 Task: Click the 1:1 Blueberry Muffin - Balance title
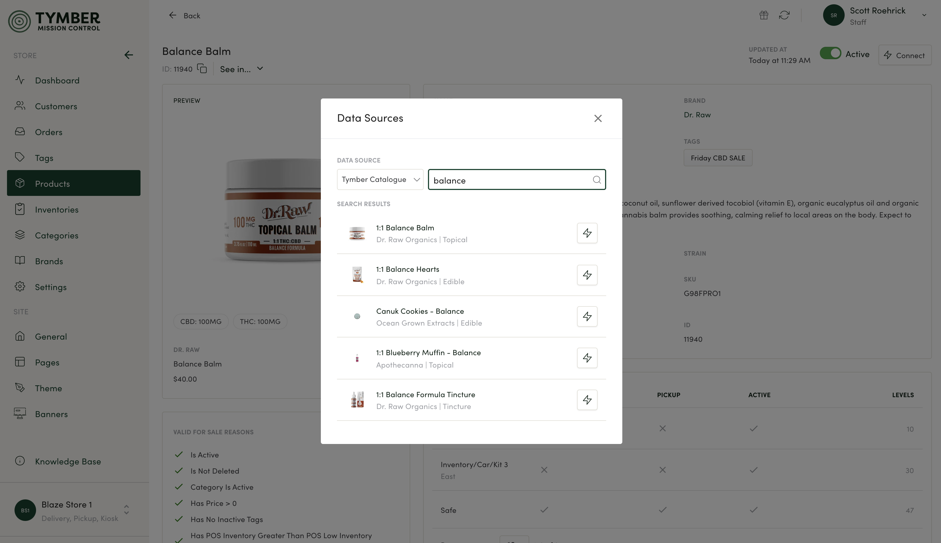(x=428, y=353)
